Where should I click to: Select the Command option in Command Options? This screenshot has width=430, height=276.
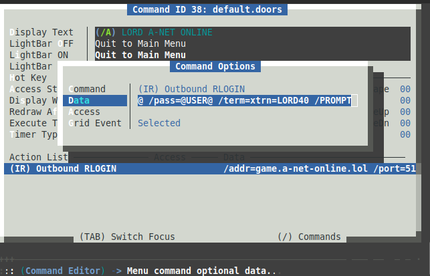[x=87, y=89]
